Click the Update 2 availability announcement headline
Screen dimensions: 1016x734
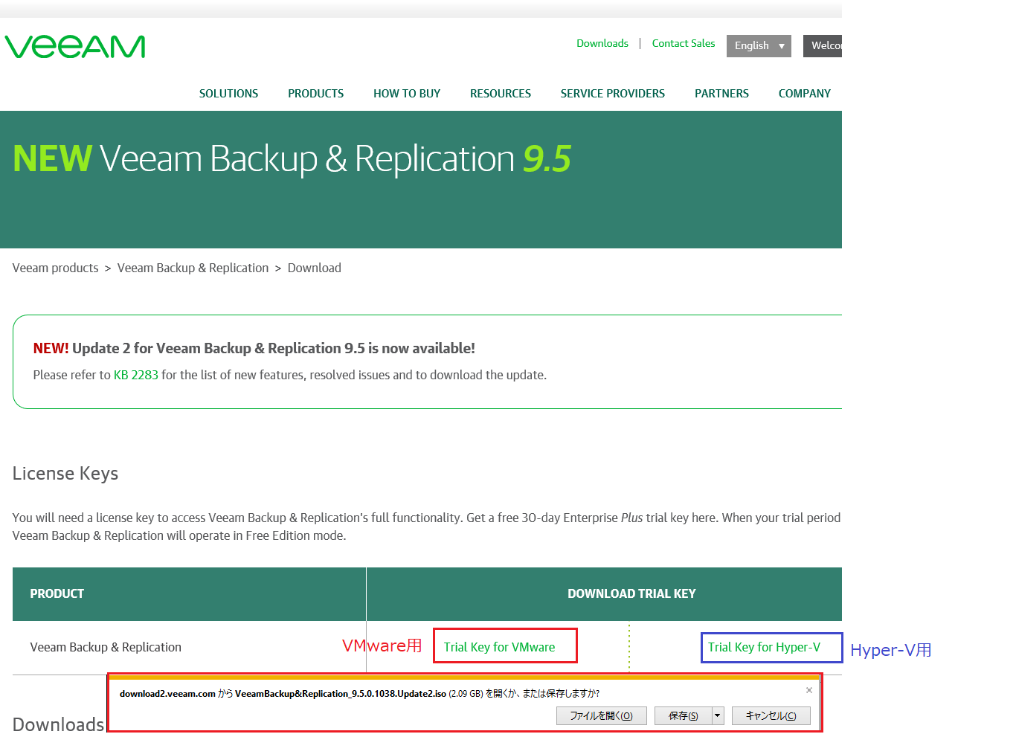(254, 348)
